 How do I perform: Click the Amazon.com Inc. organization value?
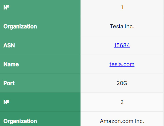click(122, 121)
